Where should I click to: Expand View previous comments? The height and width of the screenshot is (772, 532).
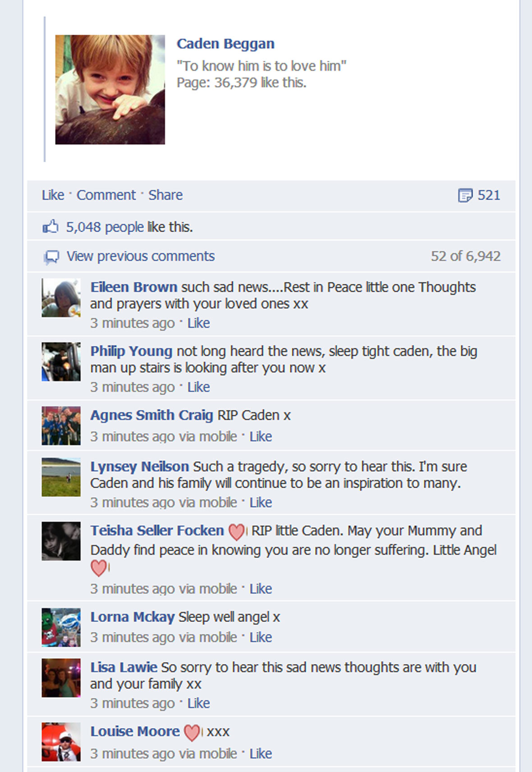click(x=141, y=256)
